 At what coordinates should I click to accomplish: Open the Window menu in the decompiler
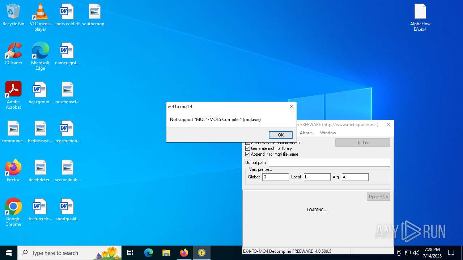[328, 133]
